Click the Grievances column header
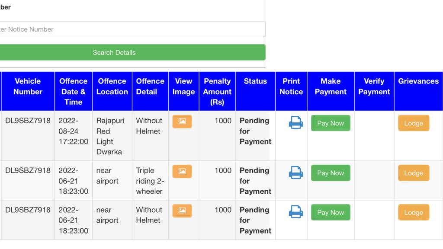This screenshot has height=249, width=443. click(x=418, y=91)
